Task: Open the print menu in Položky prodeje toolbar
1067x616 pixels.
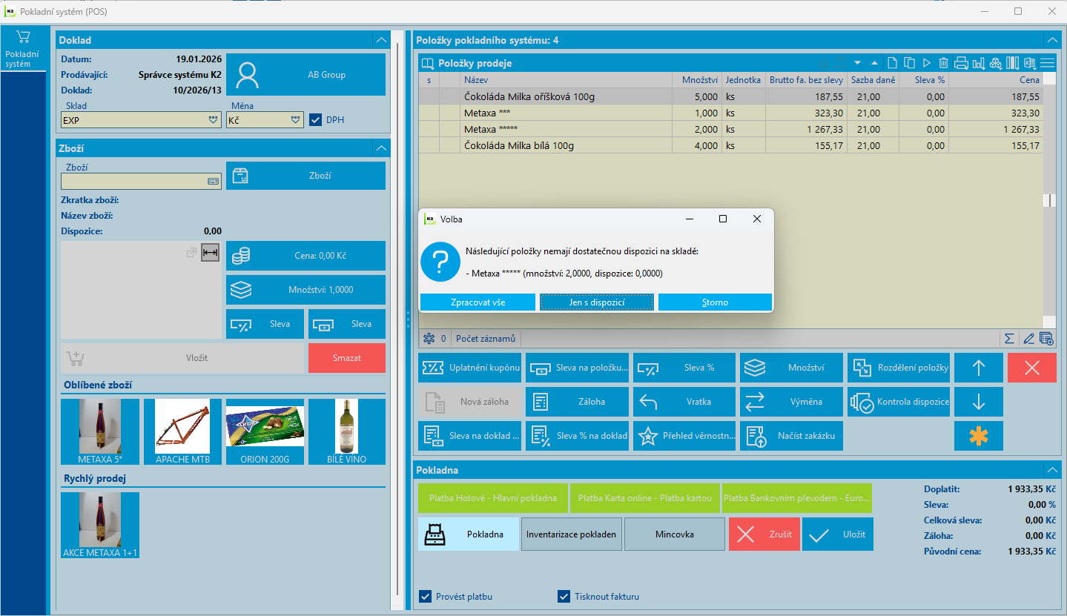Action: [961, 63]
